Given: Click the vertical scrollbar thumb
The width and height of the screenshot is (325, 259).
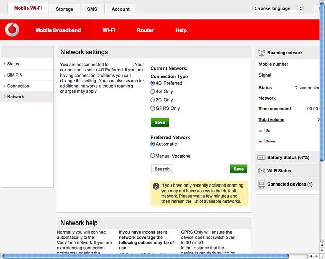Looking at the screenshot, I should coord(322,82).
